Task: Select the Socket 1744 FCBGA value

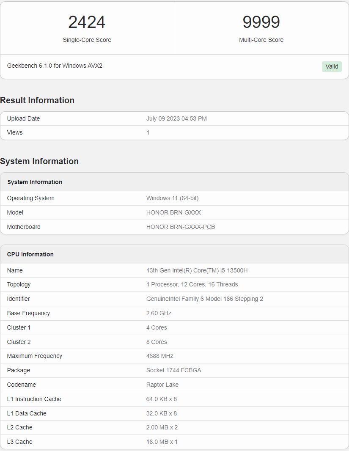Action: (x=173, y=371)
